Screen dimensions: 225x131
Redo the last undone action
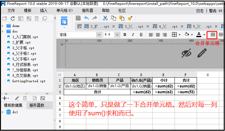[95, 18]
